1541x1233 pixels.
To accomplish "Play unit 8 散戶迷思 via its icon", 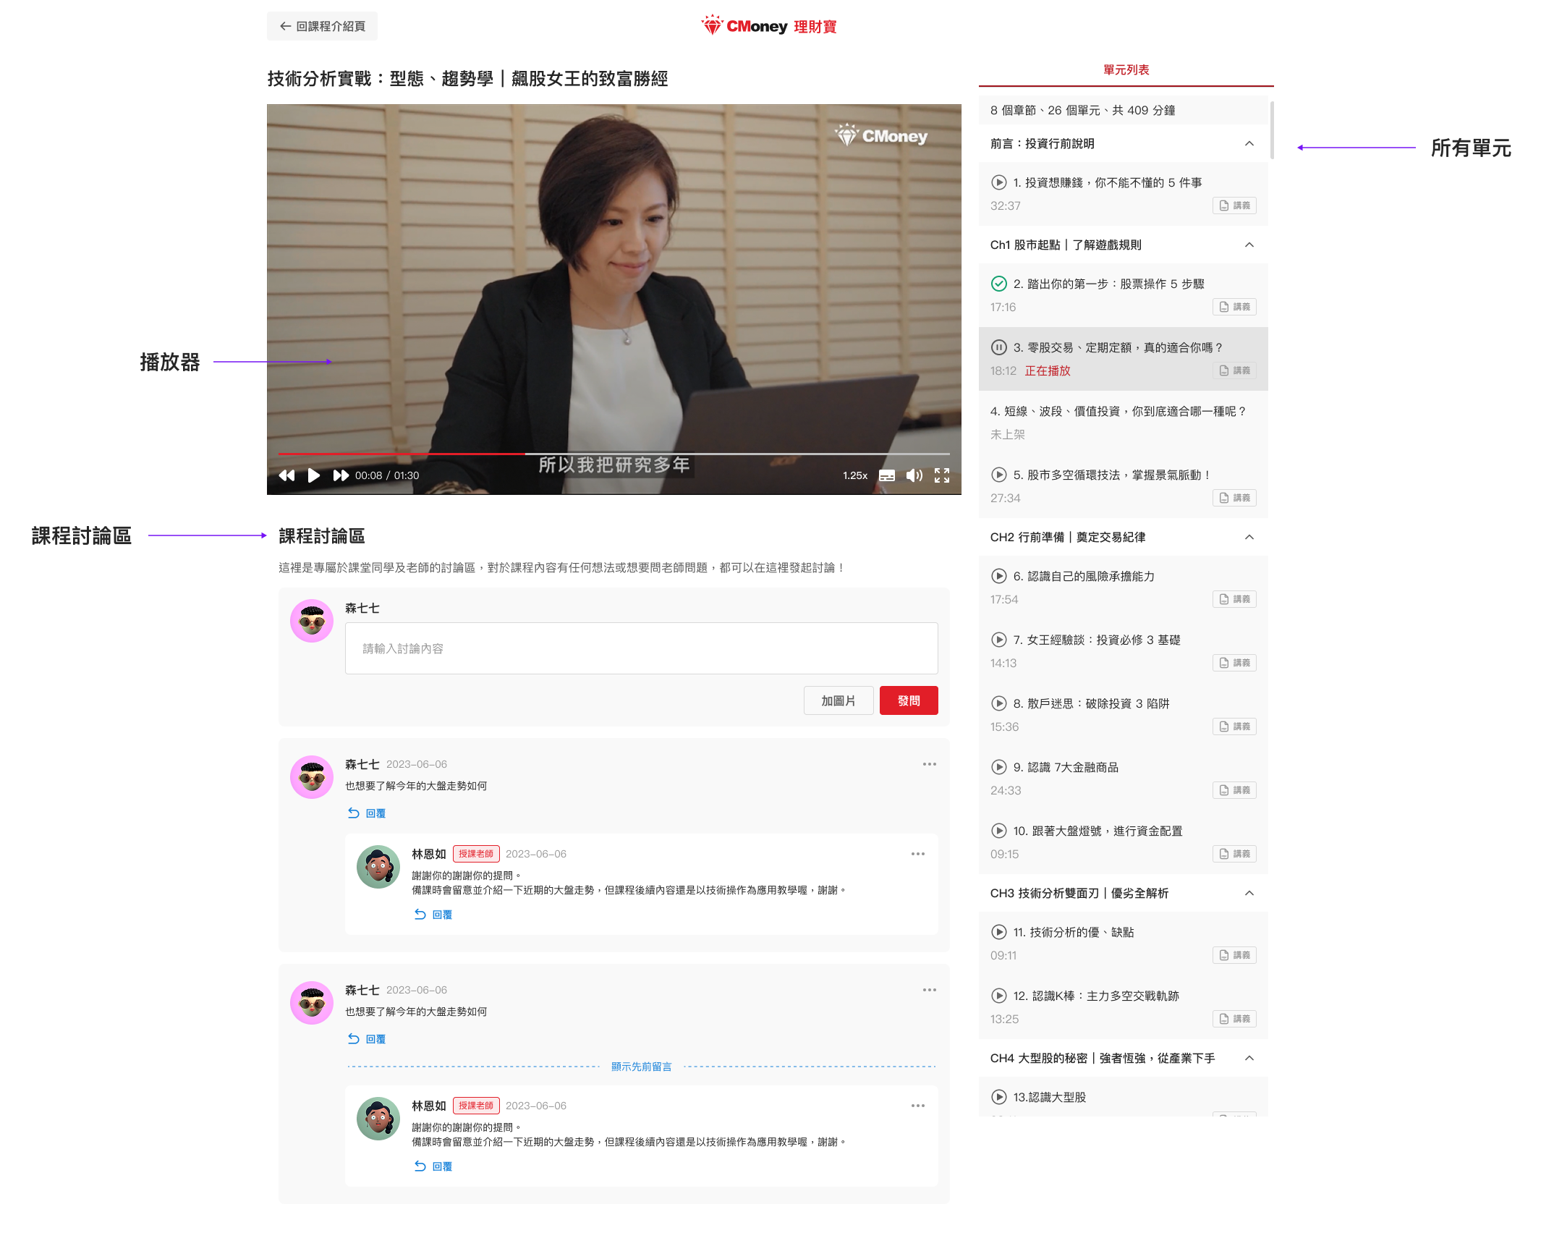I will coord(999,703).
